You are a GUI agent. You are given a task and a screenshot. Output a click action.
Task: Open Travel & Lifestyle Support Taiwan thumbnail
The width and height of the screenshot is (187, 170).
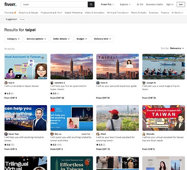coord(163,118)
